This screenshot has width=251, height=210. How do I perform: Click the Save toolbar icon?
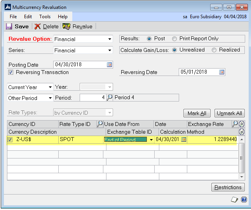coord(9,26)
